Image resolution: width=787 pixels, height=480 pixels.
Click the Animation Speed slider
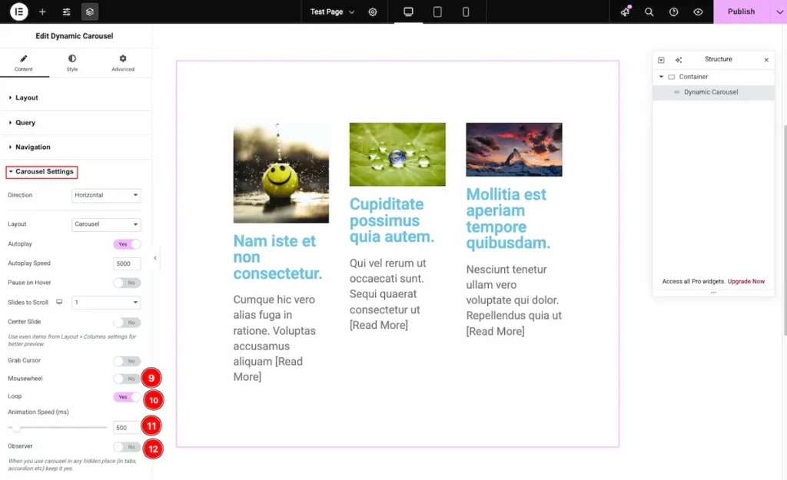(x=58, y=427)
